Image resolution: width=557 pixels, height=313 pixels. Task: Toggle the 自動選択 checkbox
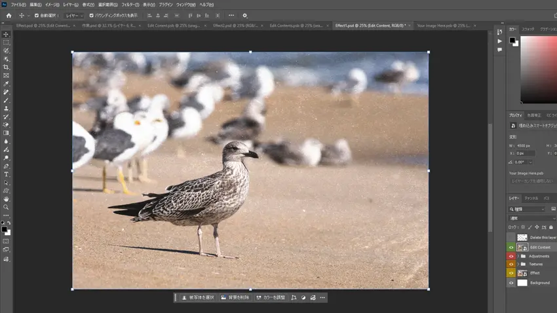(37, 15)
